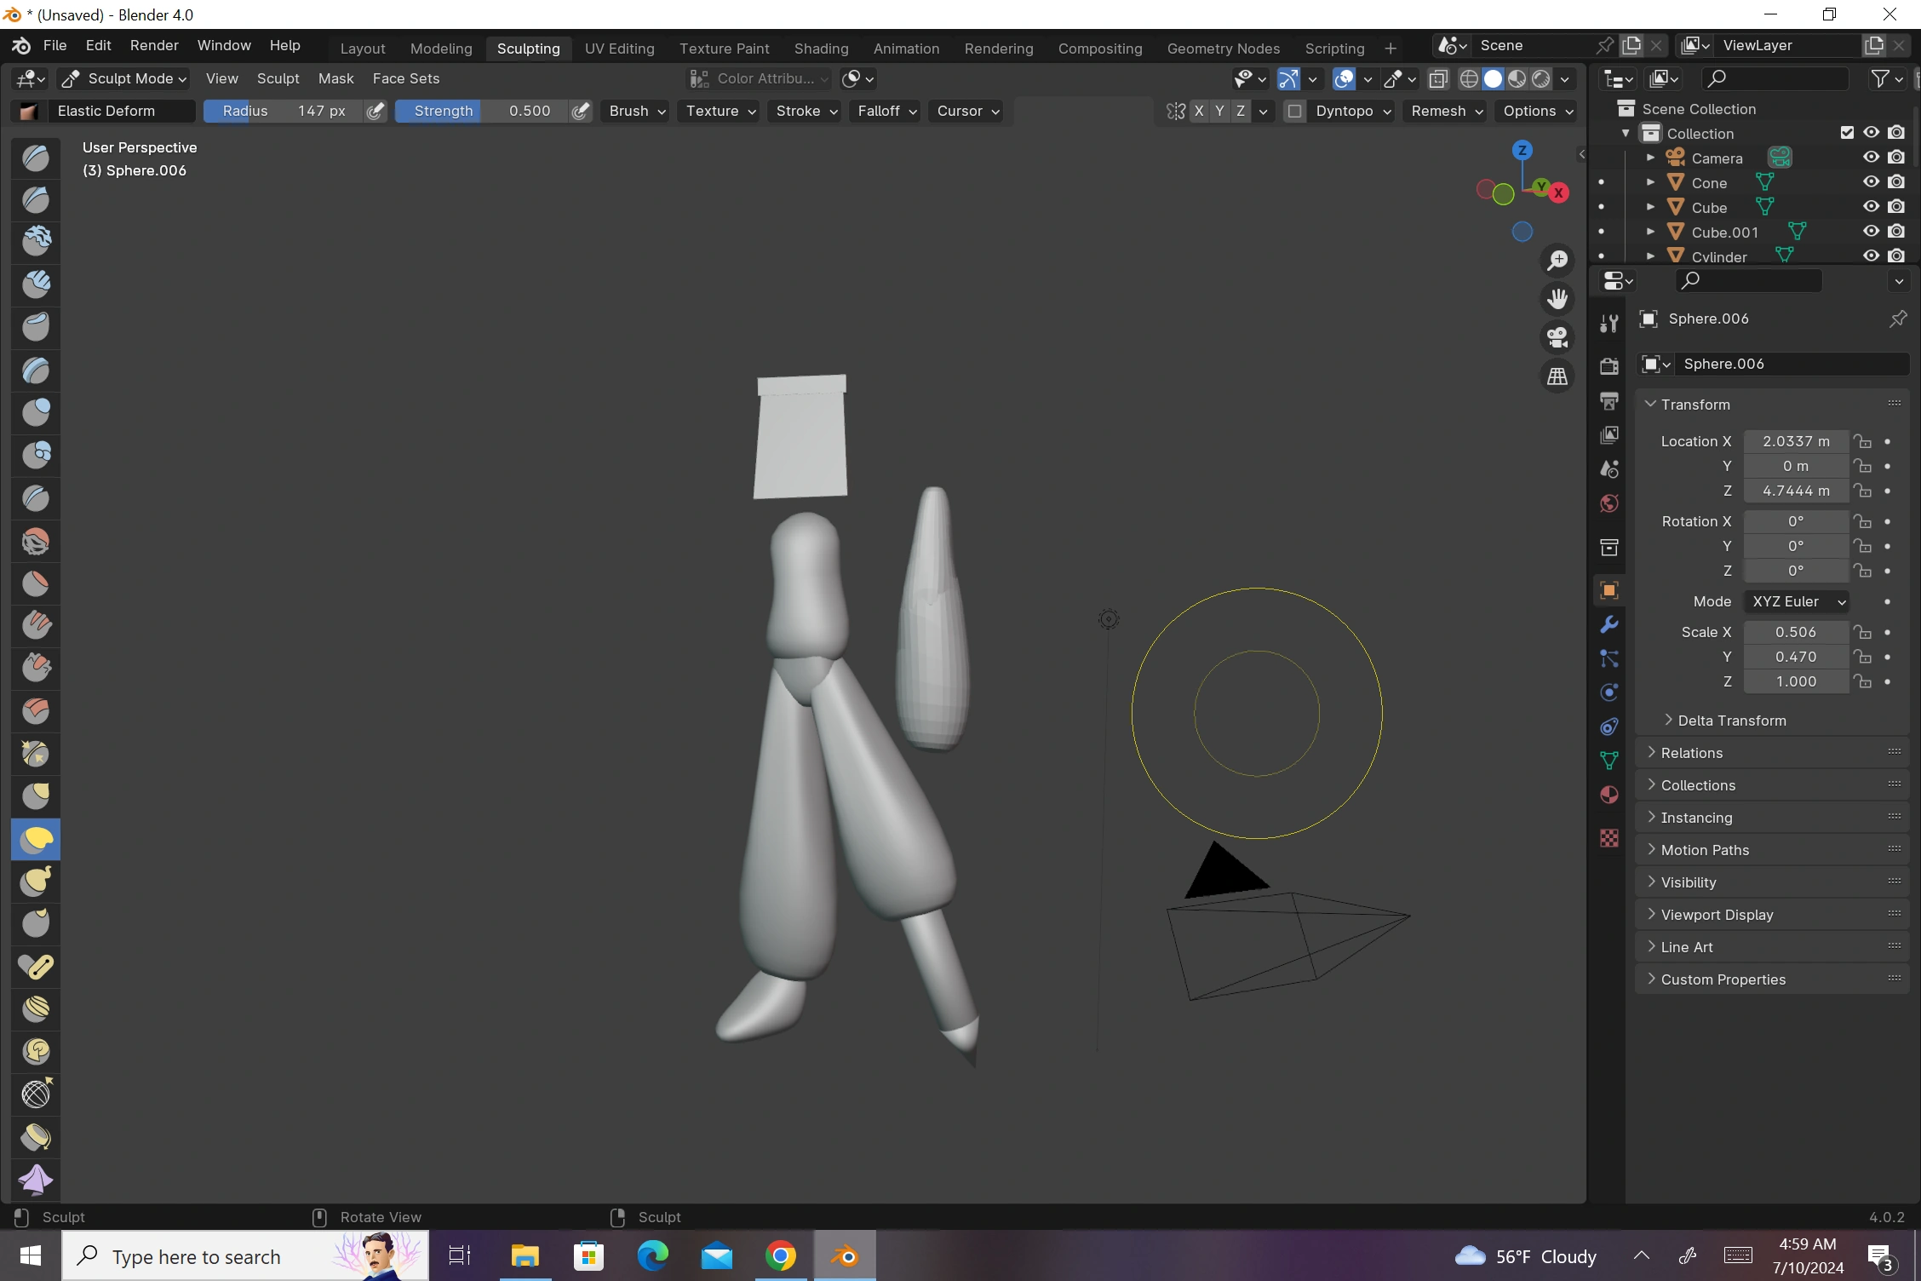Screen dimensions: 1921x1281
Task: Open the Render properties tab
Action: (1608, 365)
